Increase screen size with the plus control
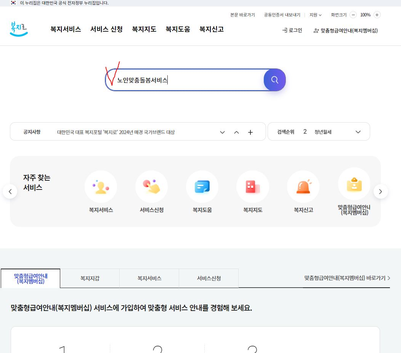This screenshot has height=353, width=401. tap(377, 15)
